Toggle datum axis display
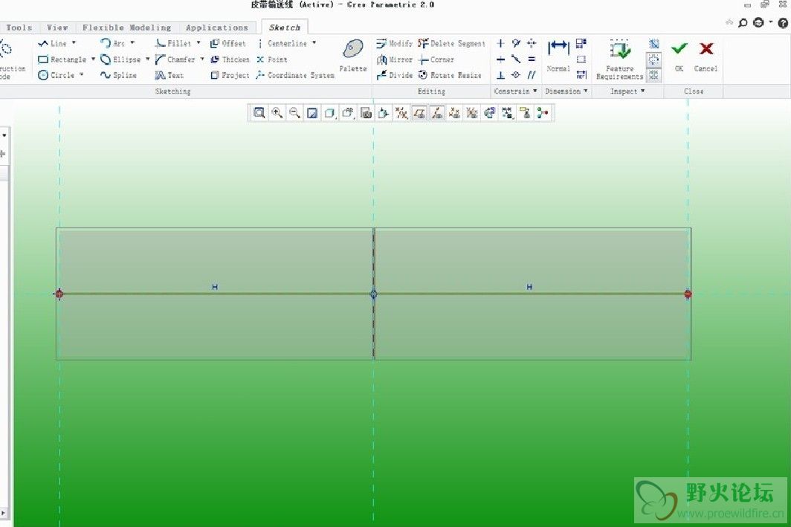 [x=437, y=113]
